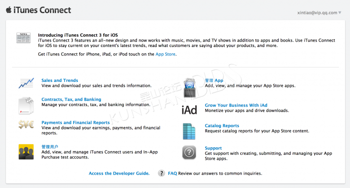Click the iAd logo icon

coord(189,110)
